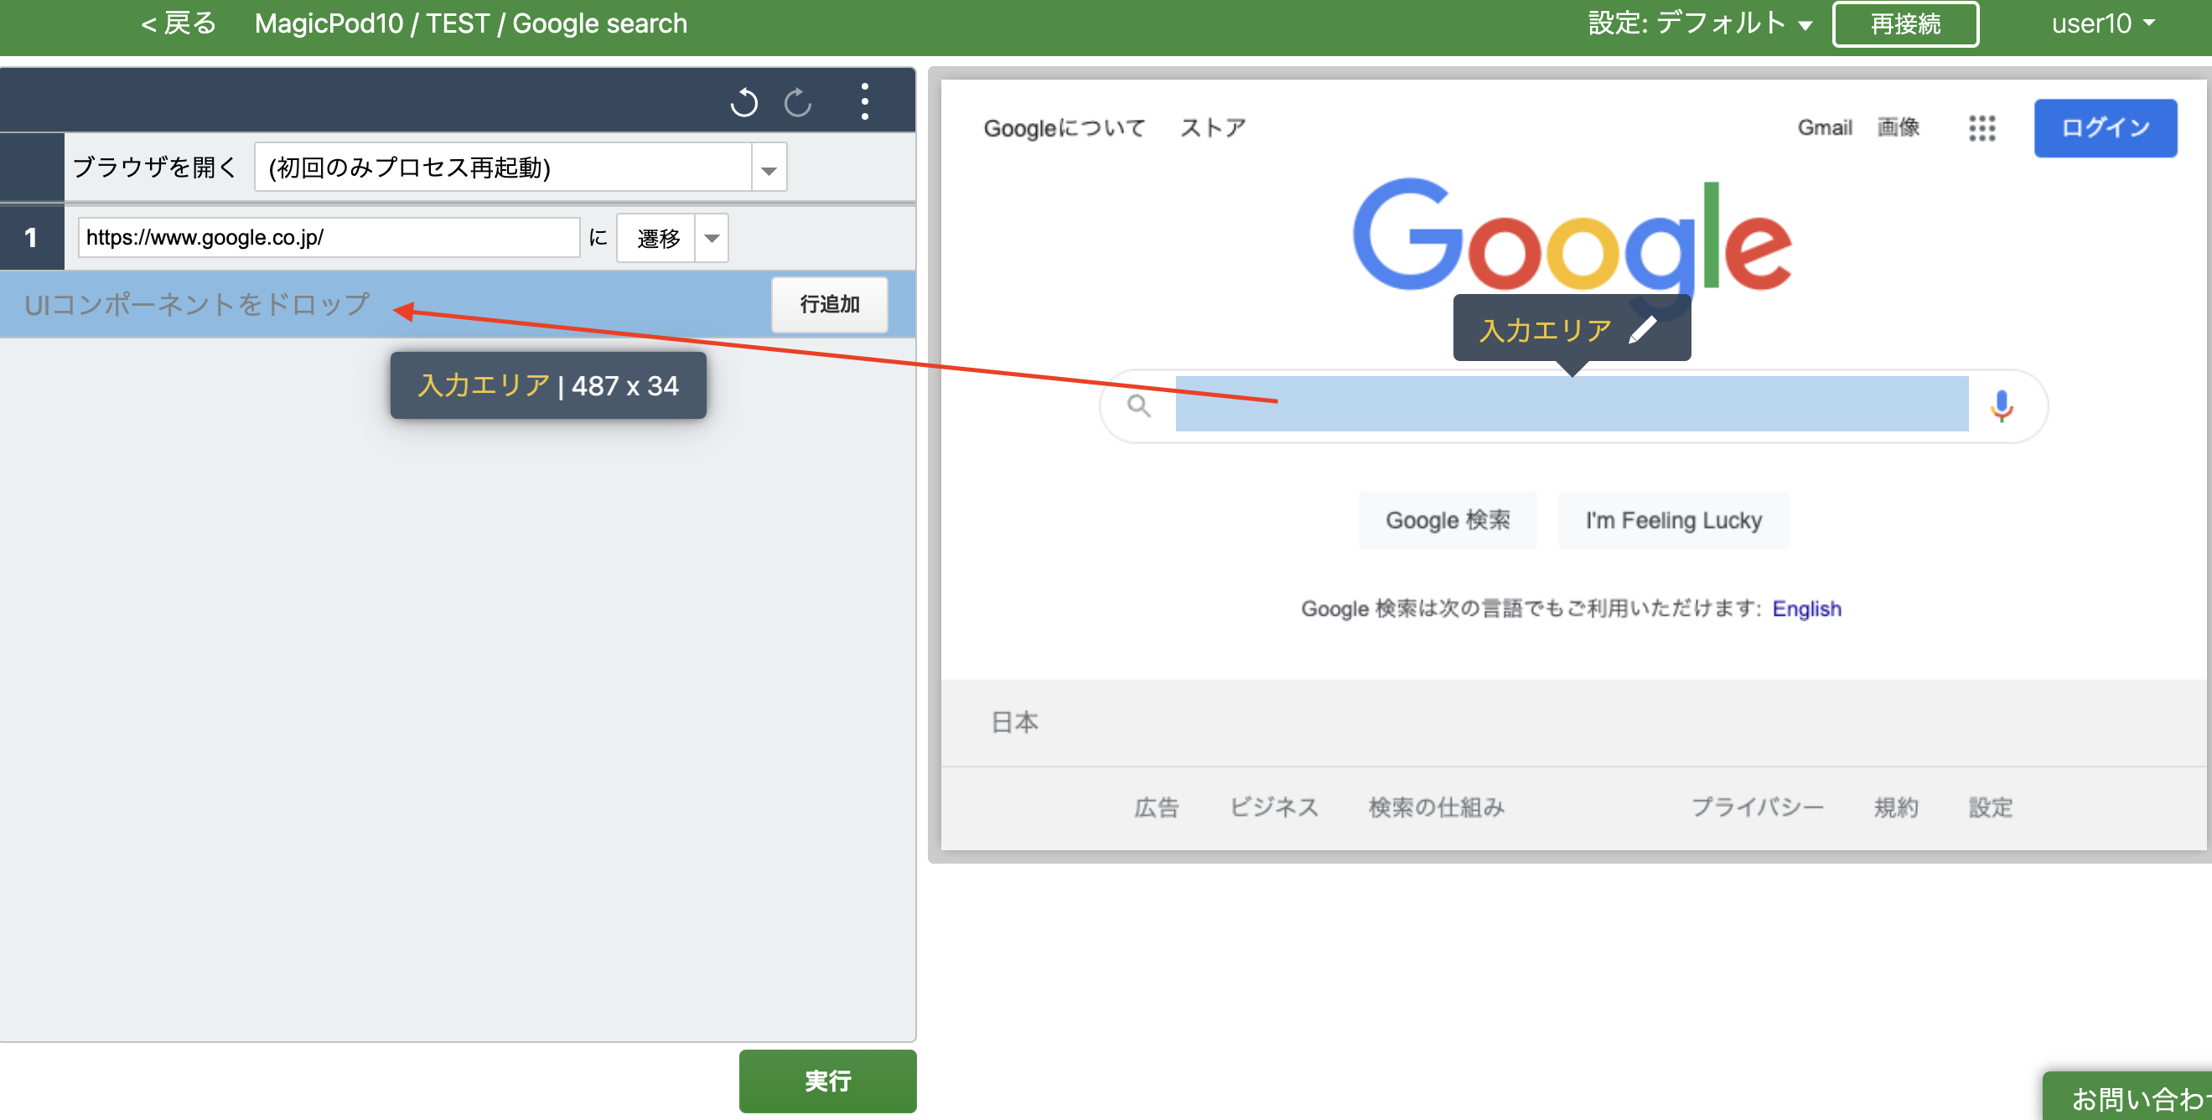The width and height of the screenshot is (2212, 1120).
Task: Click the ストア link
Action: click(1213, 129)
